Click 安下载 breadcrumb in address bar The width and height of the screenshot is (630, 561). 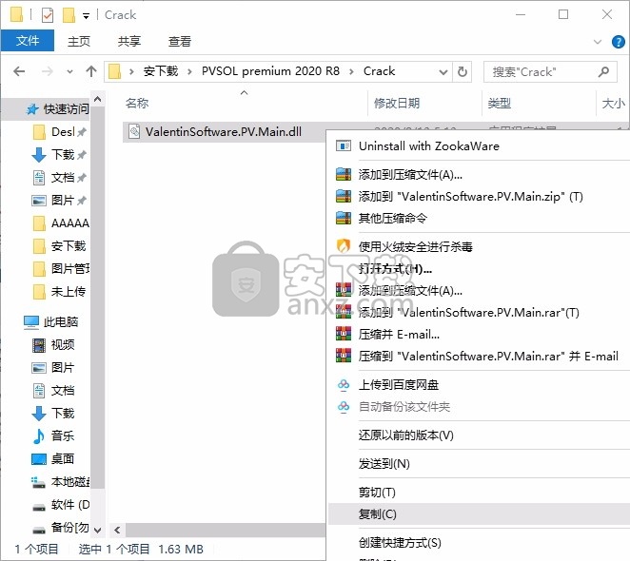click(x=161, y=71)
